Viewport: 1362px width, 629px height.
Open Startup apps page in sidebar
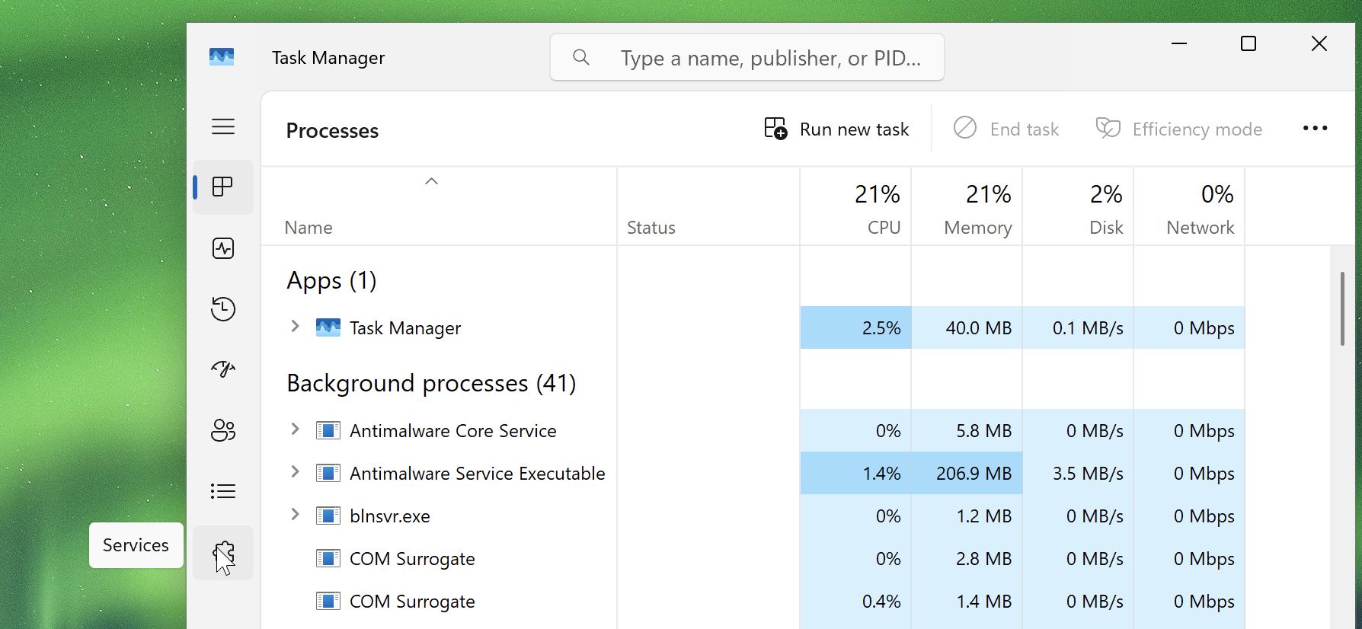click(222, 369)
